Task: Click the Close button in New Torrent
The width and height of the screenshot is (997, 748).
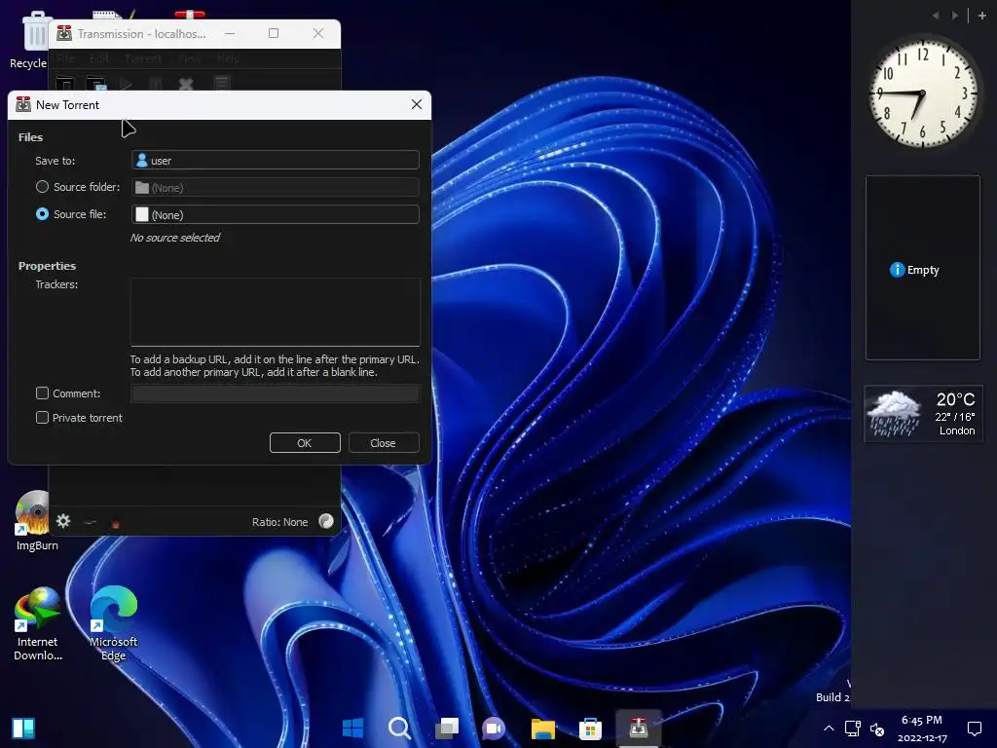Action: click(x=383, y=443)
